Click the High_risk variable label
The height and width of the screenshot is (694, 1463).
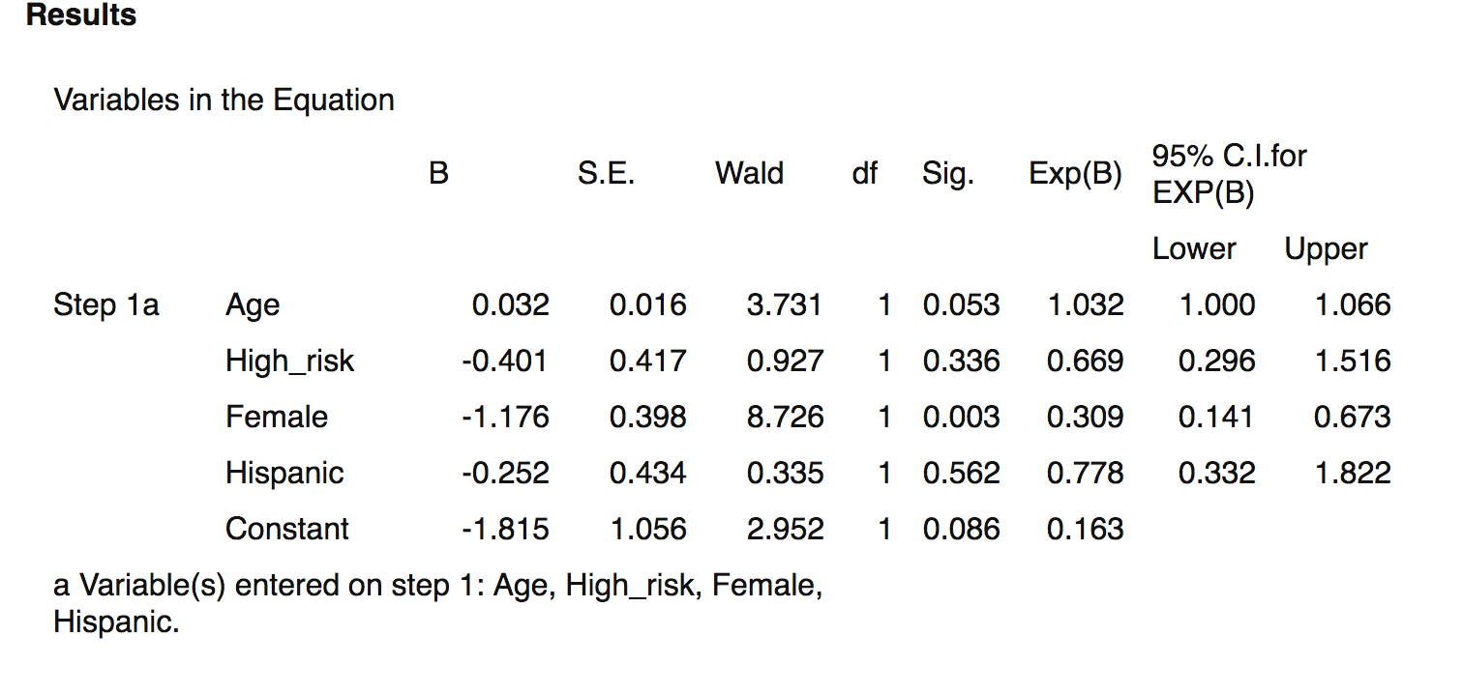pos(289,361)
